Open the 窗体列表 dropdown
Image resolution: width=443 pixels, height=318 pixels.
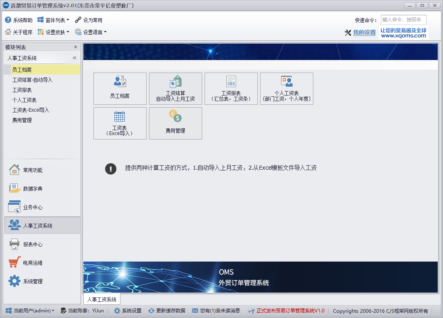(54, 20)
